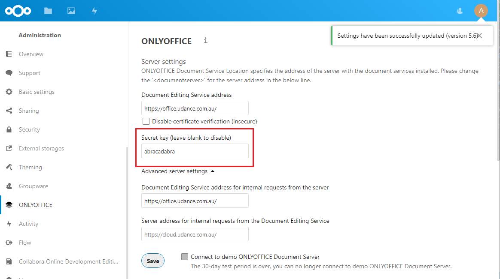The image size is (500, 279).
Task: Click the Groupware person icon
Action: point(9,186)
